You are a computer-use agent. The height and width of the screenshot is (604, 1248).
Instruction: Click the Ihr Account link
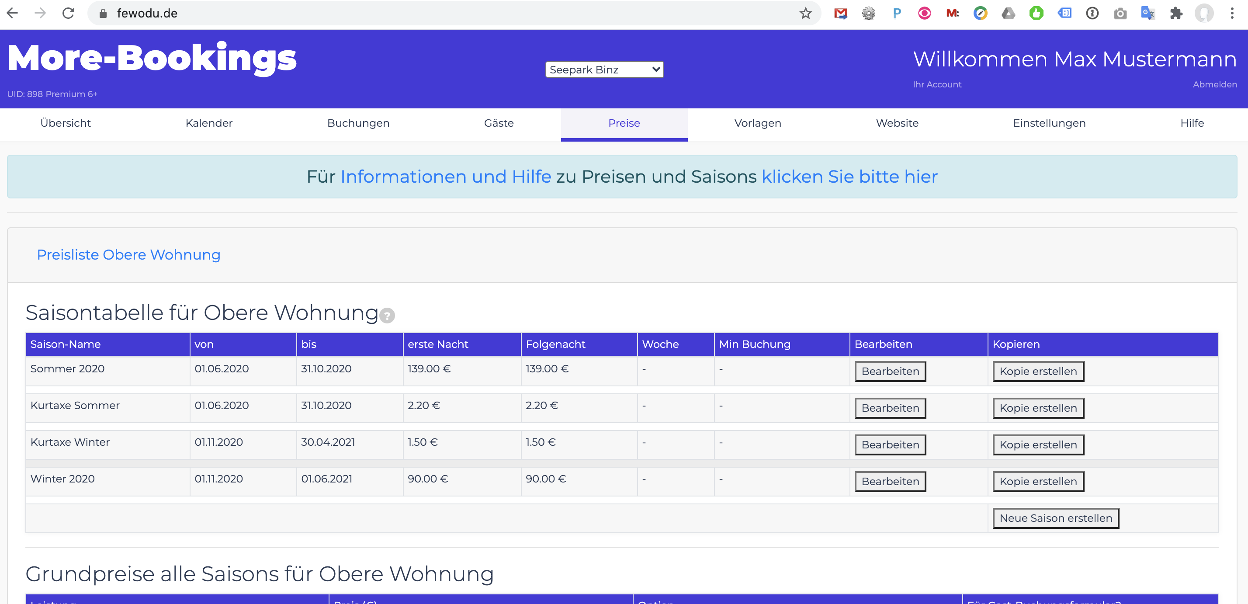937,84
